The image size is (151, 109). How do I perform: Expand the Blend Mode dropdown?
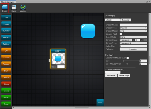pos(133,37)
